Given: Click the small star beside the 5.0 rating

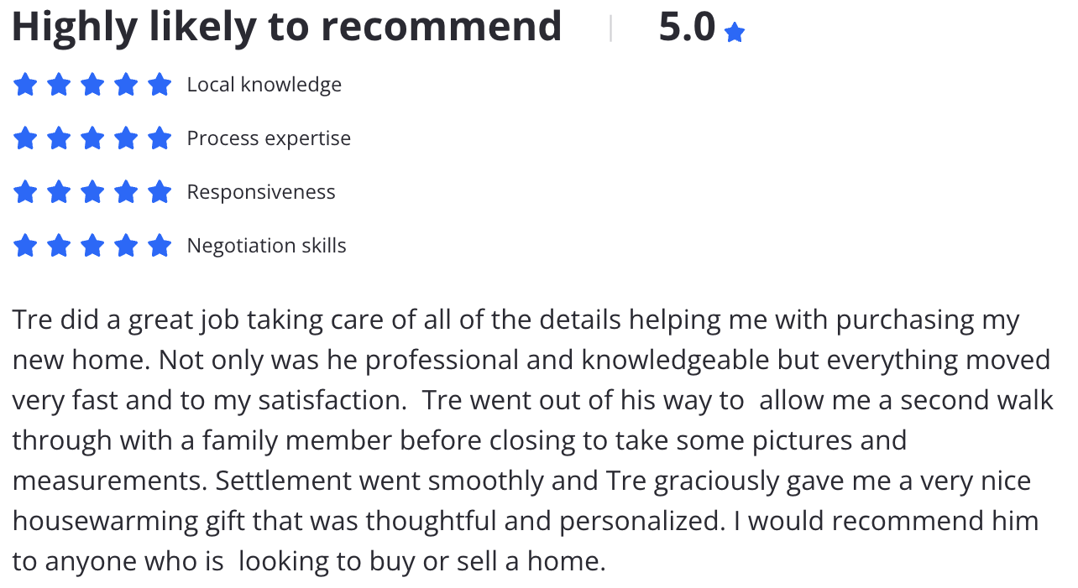Looking at the screenshot, I should (735, 33).
